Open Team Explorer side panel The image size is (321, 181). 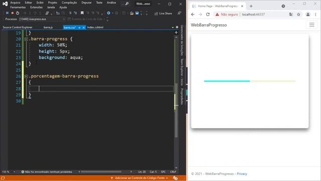pos(182,72)
